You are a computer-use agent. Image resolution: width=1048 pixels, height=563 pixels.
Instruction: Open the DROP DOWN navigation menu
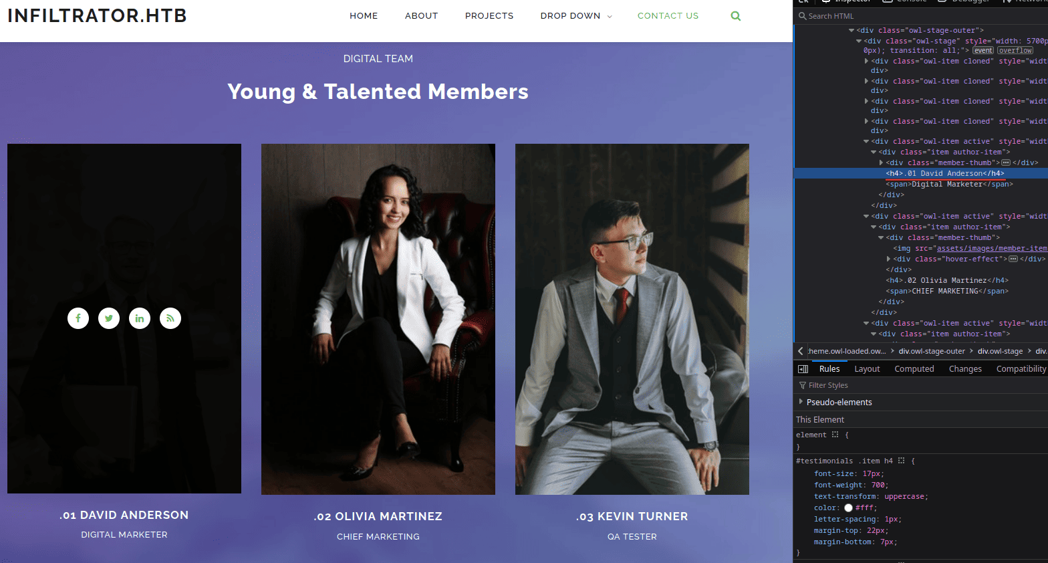(575, 16)
